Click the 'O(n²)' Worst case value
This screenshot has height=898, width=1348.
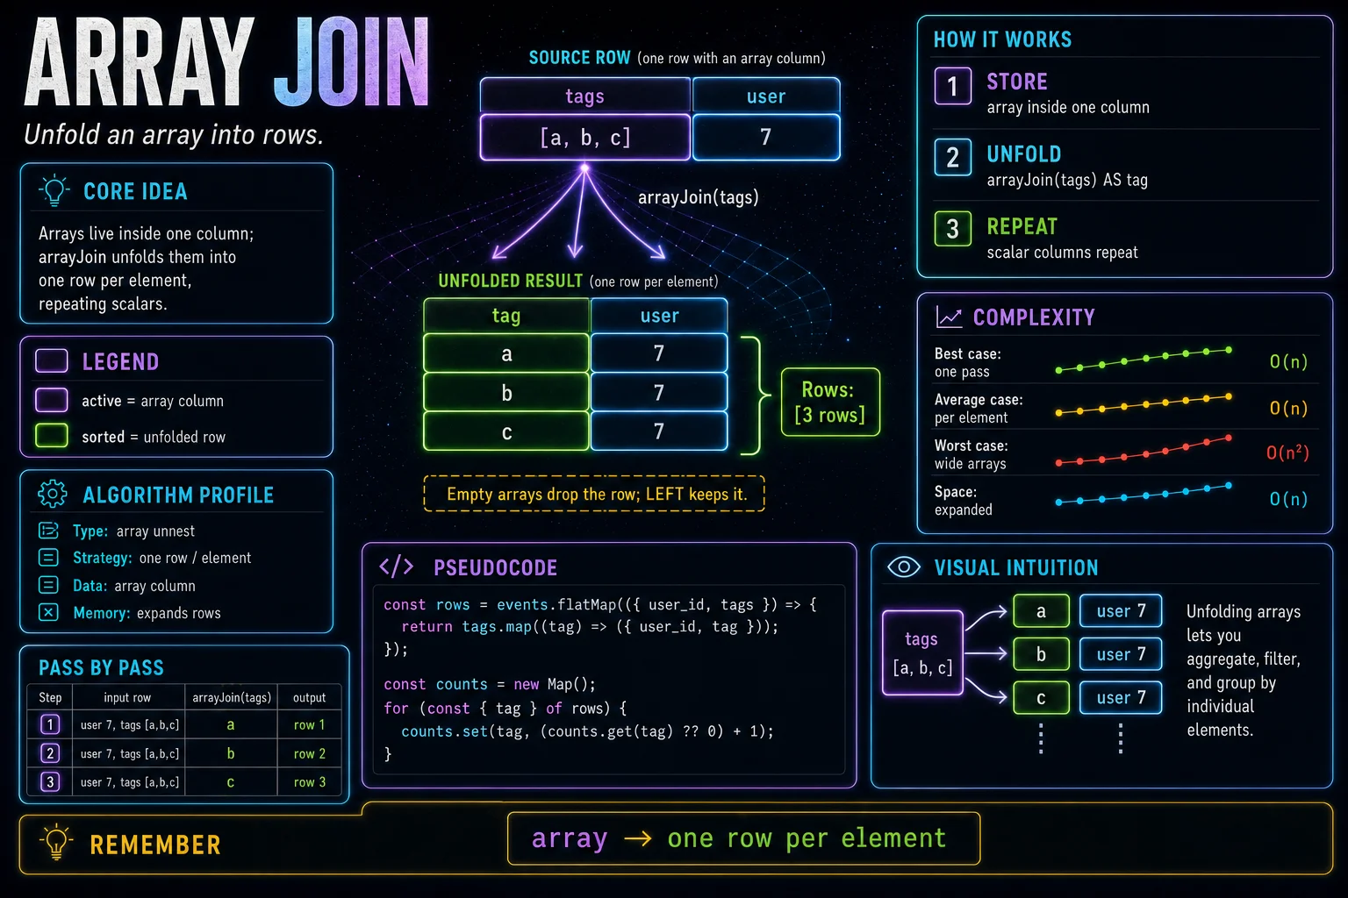pos(1287,453)
